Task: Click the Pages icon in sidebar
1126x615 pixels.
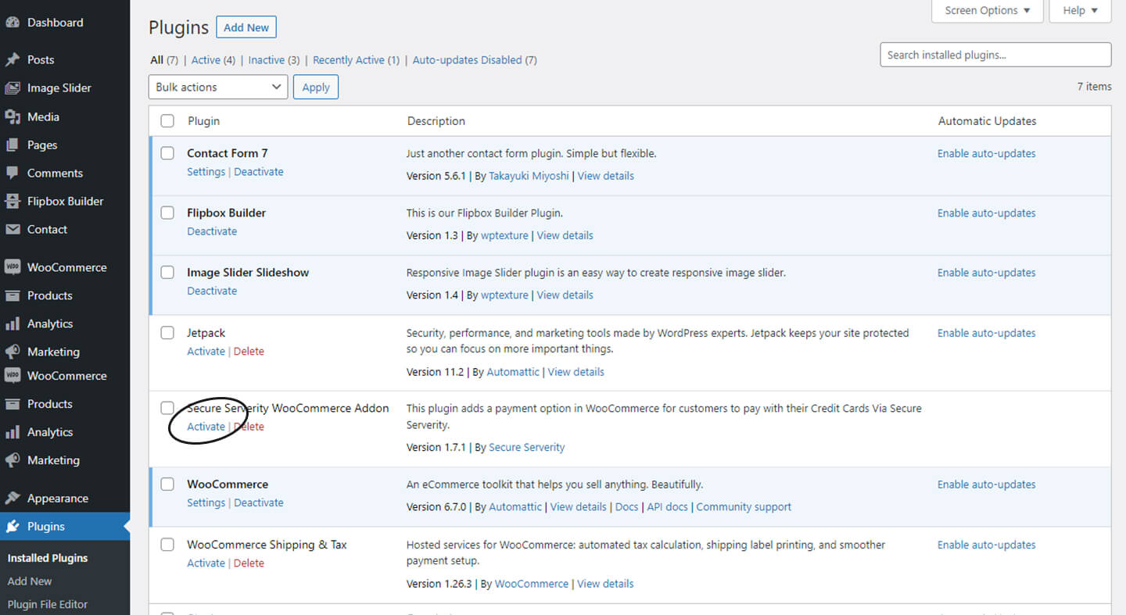Action: coord(13,145)
